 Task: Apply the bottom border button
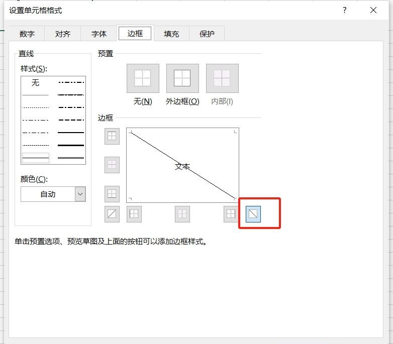(x=112, y=194)
